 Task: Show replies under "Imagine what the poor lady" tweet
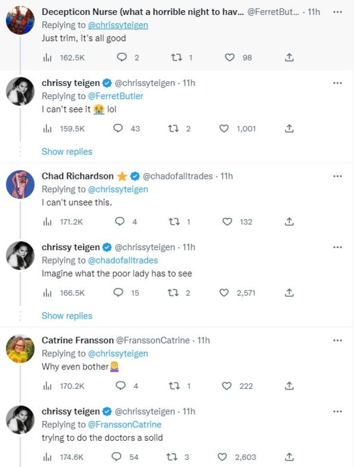tap(67, 315)
